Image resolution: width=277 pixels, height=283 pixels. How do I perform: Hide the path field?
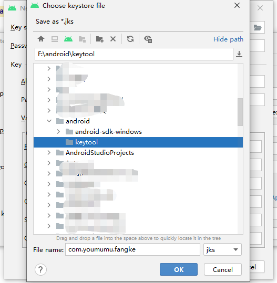(x=228, y=39)
